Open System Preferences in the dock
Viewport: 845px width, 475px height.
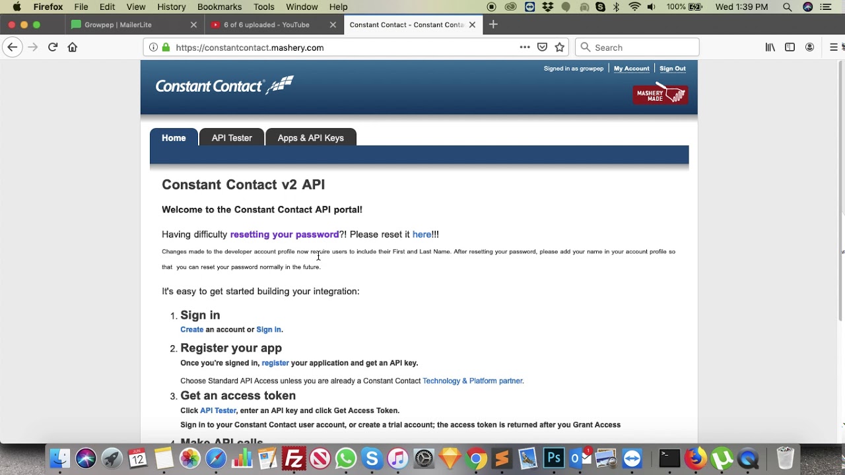pos(424,459)
